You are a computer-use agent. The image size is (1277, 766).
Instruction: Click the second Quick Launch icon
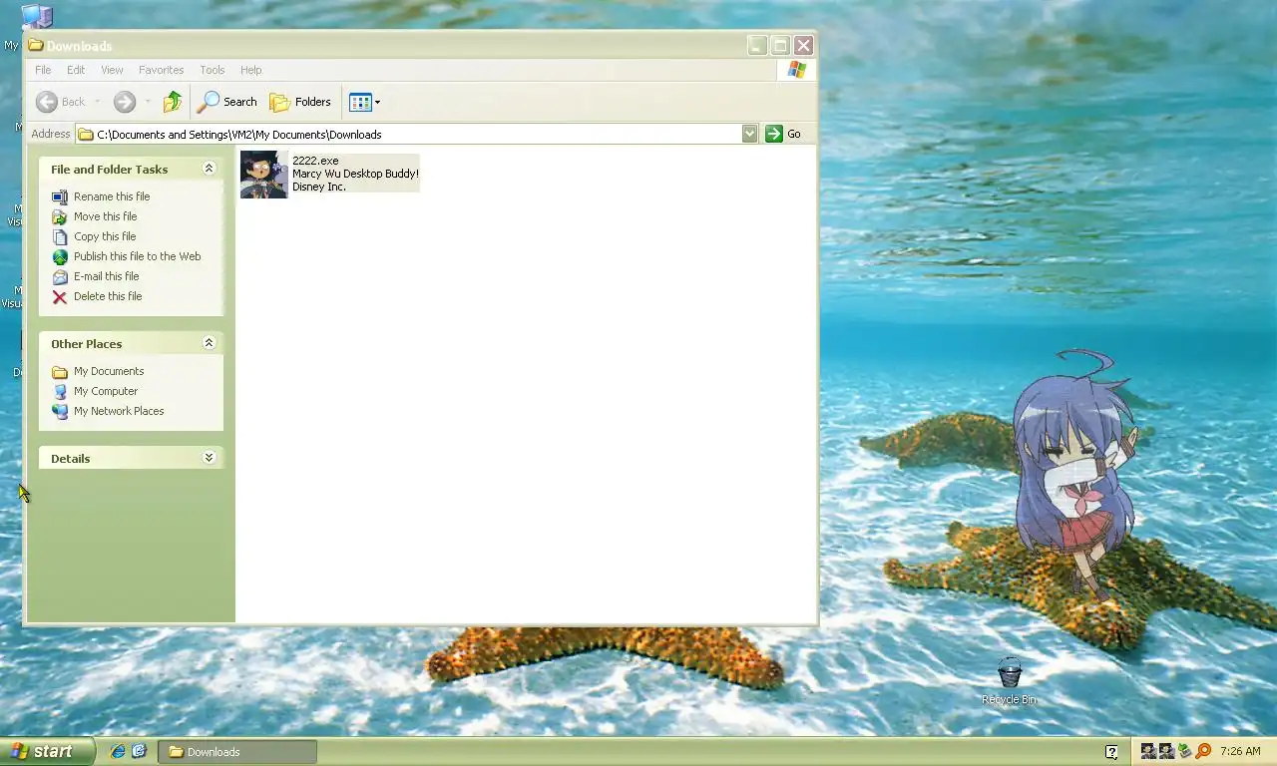tap(139, 751)
